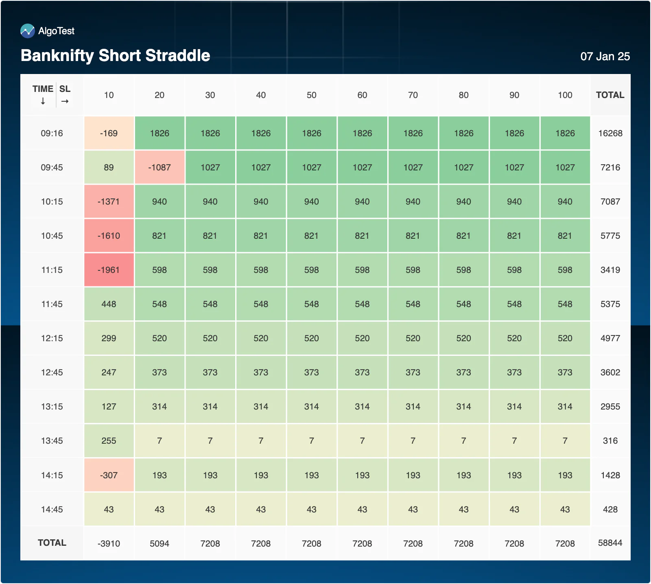
Task: Select the TOTAL row label at bottom
Action: coord(52,543)
